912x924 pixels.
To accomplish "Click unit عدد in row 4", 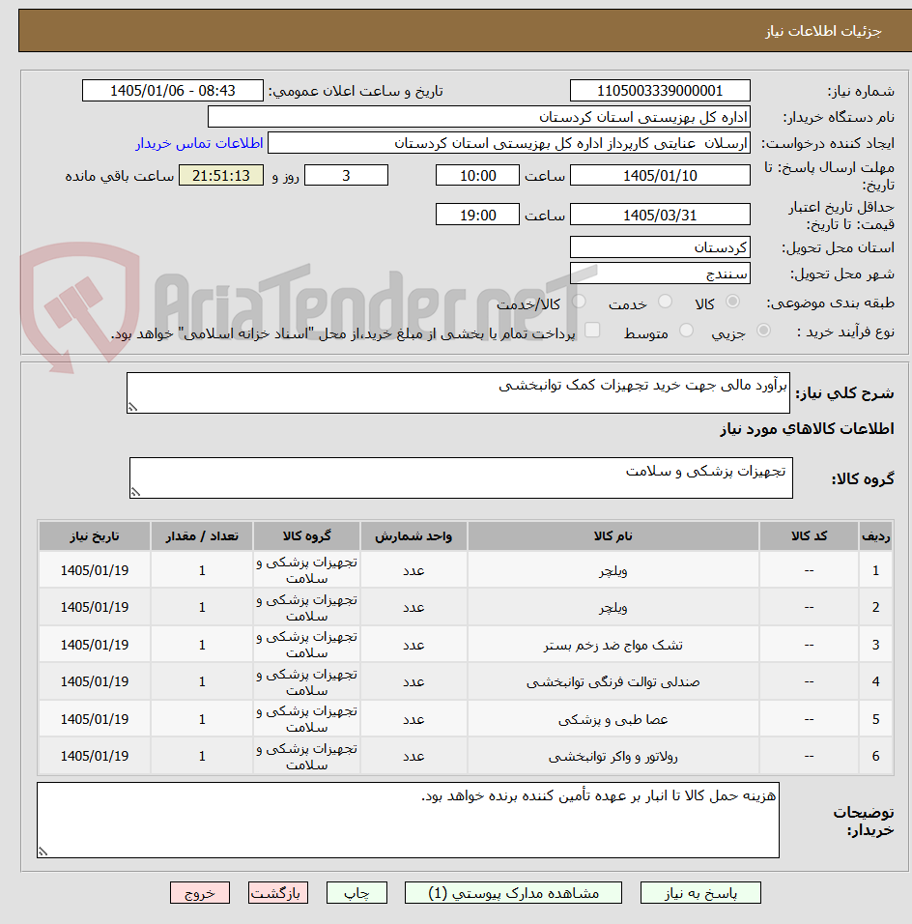I will point(413,681).
